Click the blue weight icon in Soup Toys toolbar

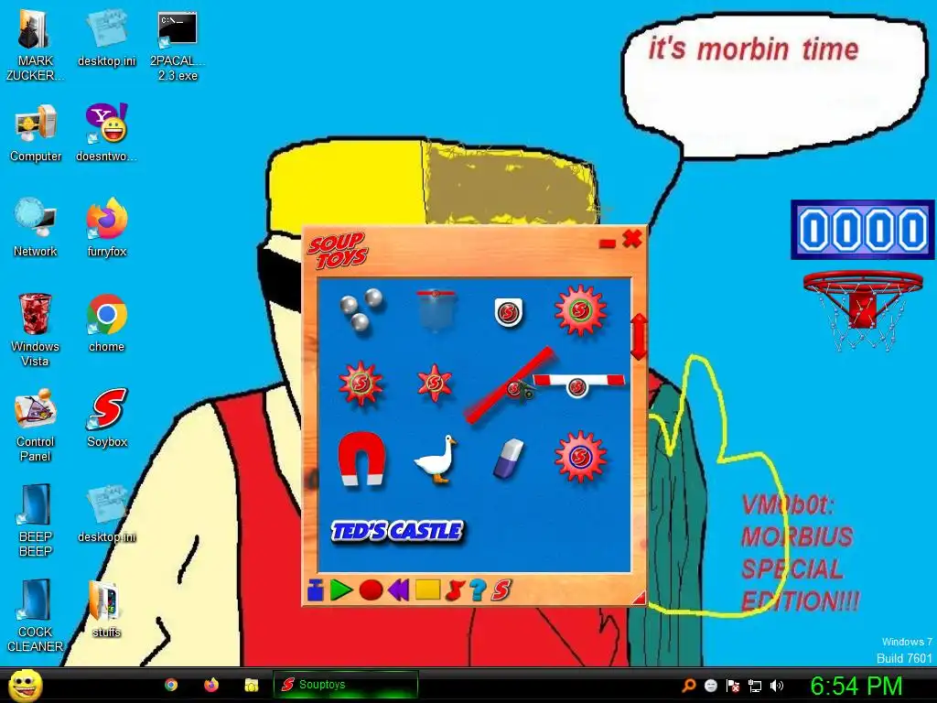(x=315, y=590)
